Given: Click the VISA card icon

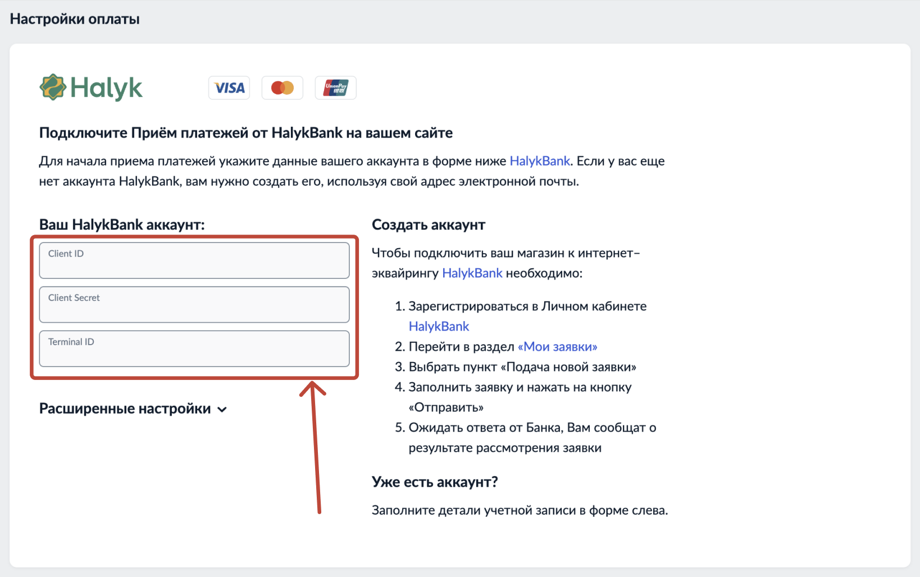Looking at the screenshot, I should (229, 88).
